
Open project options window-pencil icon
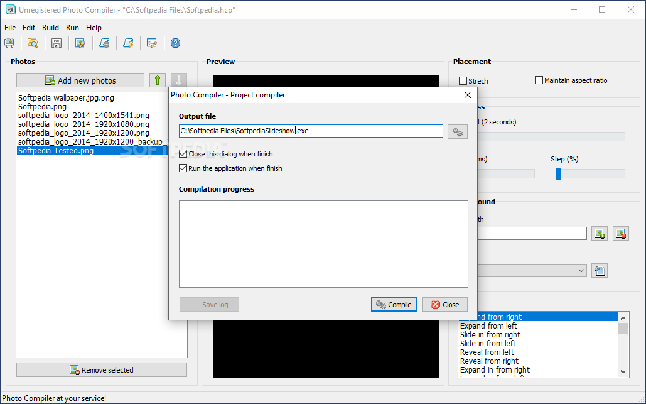click(152, 43)
